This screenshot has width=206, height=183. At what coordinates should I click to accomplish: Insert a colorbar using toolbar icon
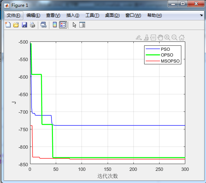point(55,25)
